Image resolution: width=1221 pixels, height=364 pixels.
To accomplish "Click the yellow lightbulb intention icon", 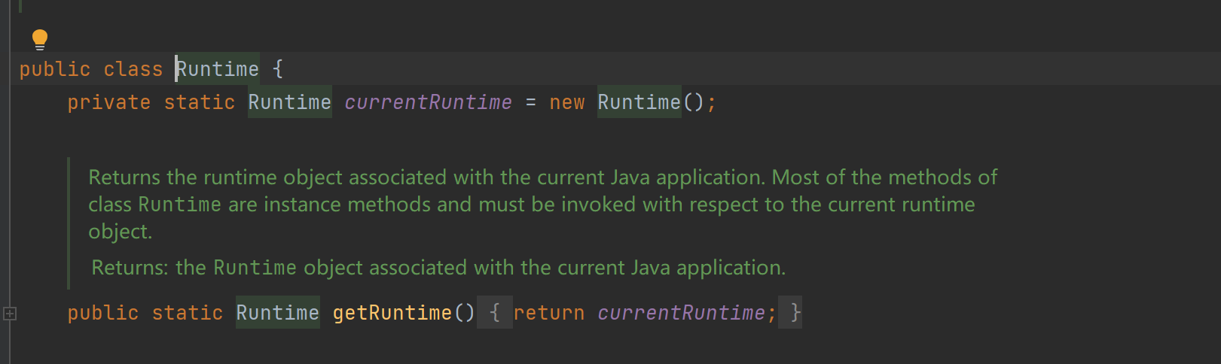I will (x=40, y=39).
